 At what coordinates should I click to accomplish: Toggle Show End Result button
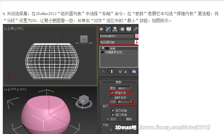112,71
